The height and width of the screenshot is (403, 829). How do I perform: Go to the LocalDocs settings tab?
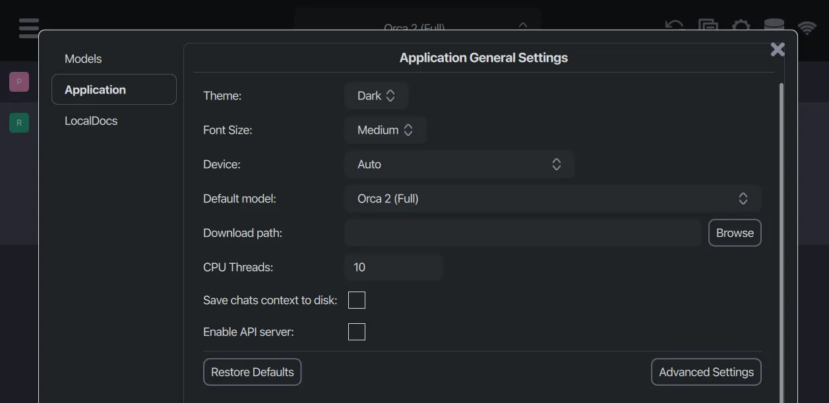click(91, 121)
